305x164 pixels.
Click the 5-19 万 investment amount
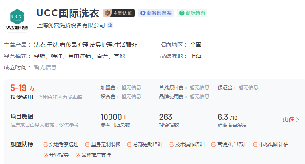[22, 88]
